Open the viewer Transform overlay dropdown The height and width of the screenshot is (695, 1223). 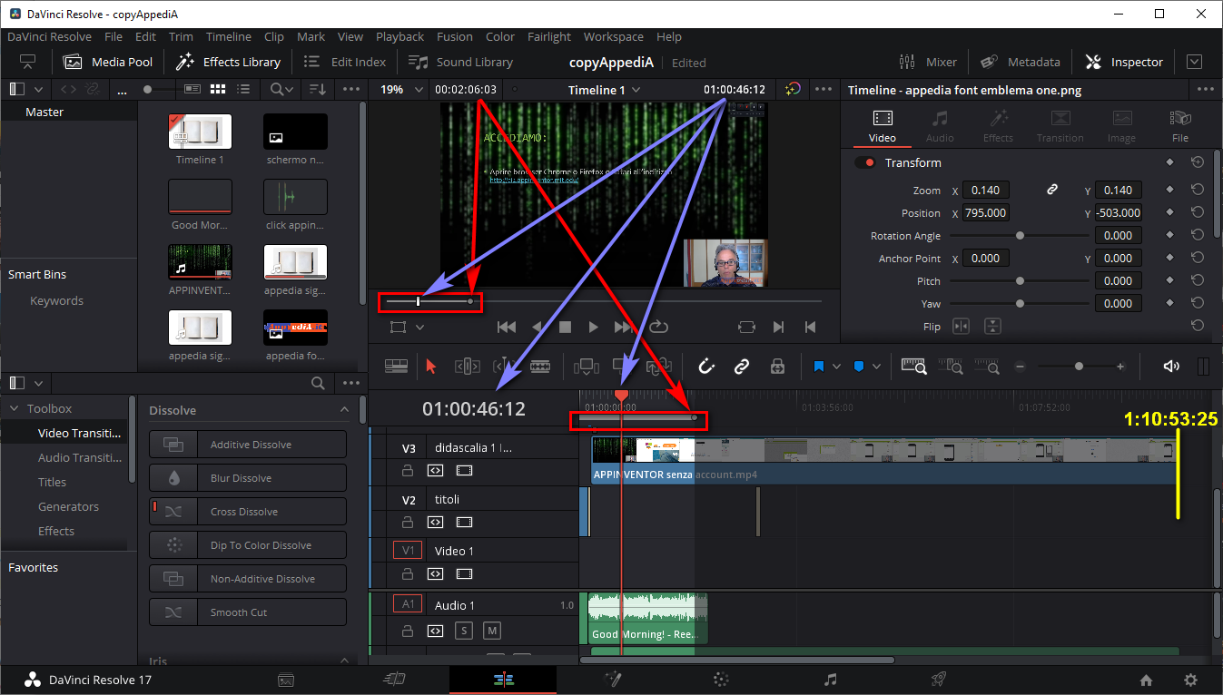pyautogui.click(x=419, y=327)
